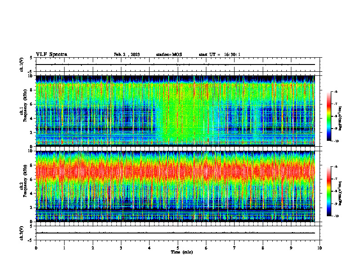Click the "10" frequency tick of the ch.2 spectrogram

click(30, 151)
